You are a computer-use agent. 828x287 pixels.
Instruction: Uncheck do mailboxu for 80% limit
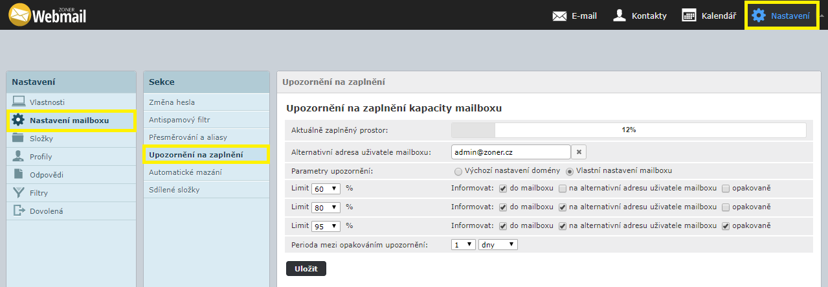[x=503, y=207]
